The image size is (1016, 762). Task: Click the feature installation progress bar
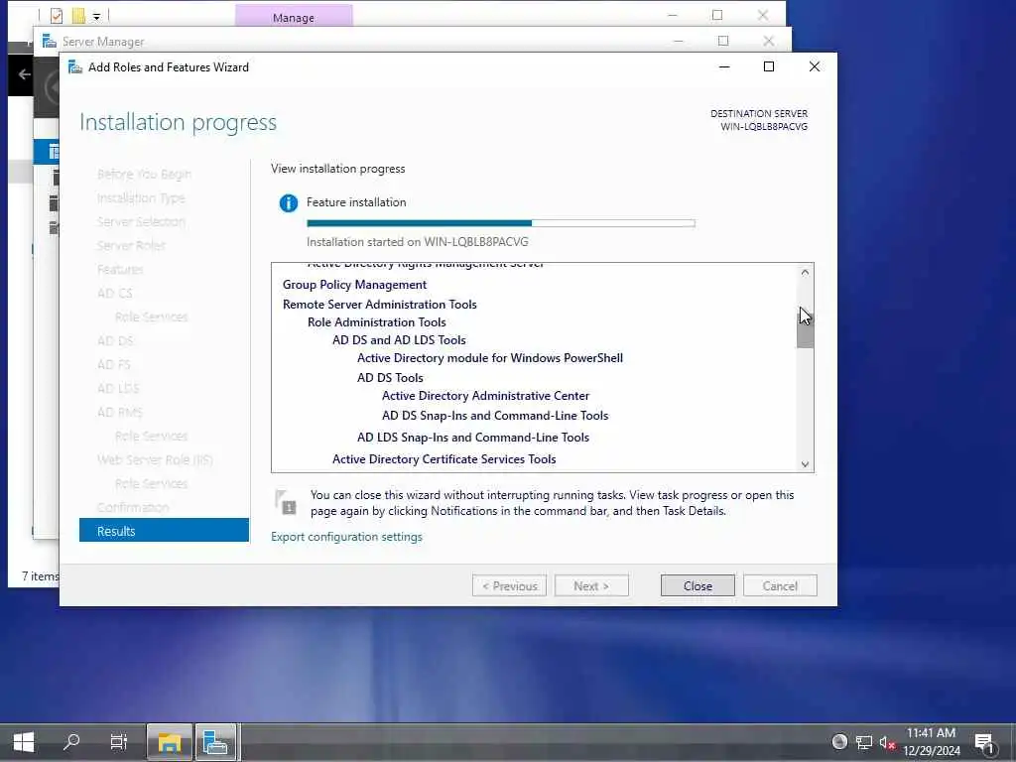point(501,223)
